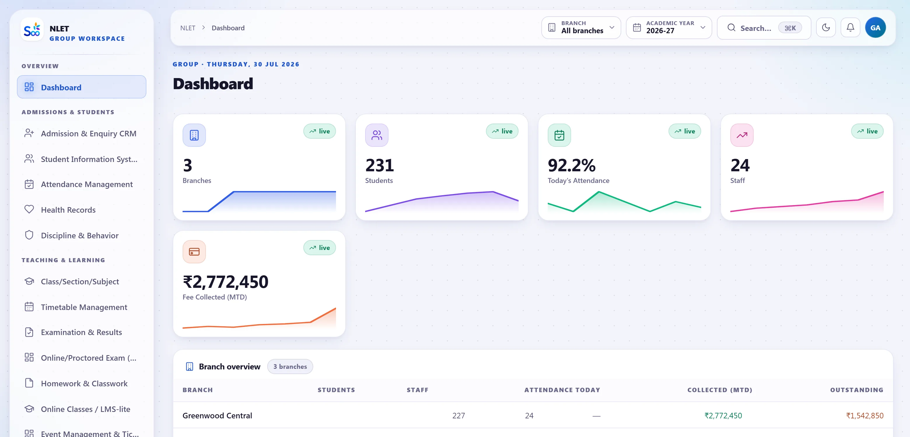Click the Branch overview building icon
910x437 pixels.
tap(189, 366)
